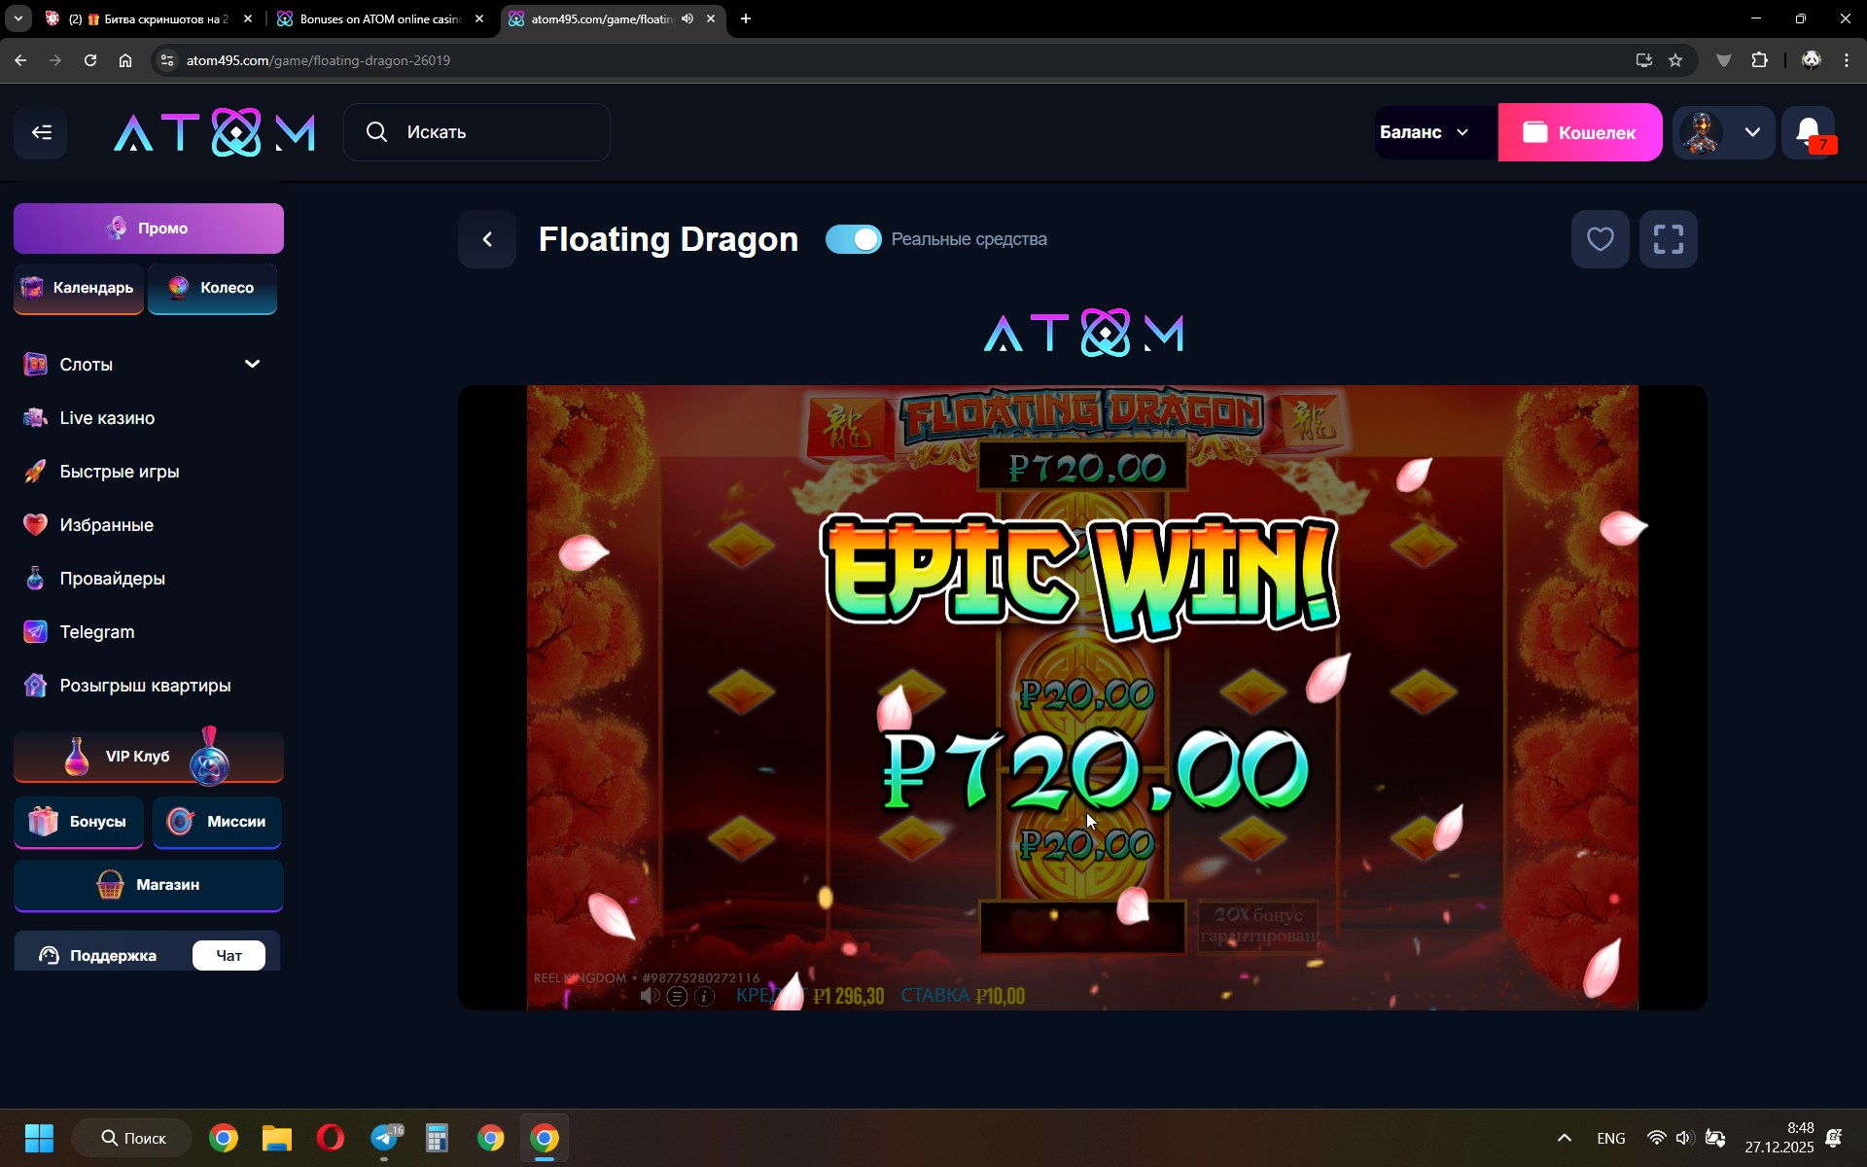Open Live казино menu item

coord(107,418)
